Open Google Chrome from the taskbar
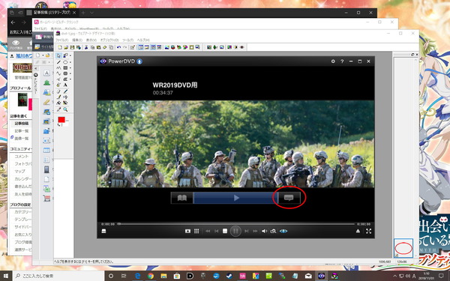The image size is (450, 281). click(151, 276)
